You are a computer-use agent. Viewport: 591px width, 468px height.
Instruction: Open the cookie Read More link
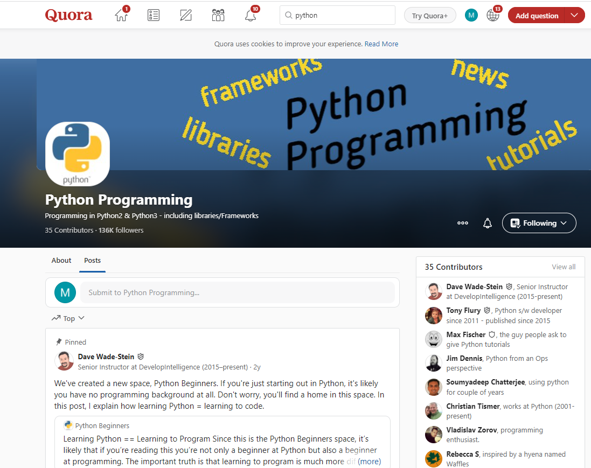tap(381, 44)
